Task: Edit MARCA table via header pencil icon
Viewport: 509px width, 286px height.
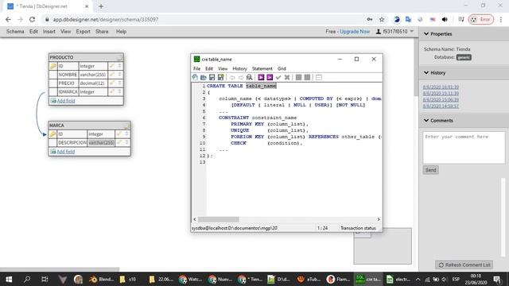Action: [126, 126]
